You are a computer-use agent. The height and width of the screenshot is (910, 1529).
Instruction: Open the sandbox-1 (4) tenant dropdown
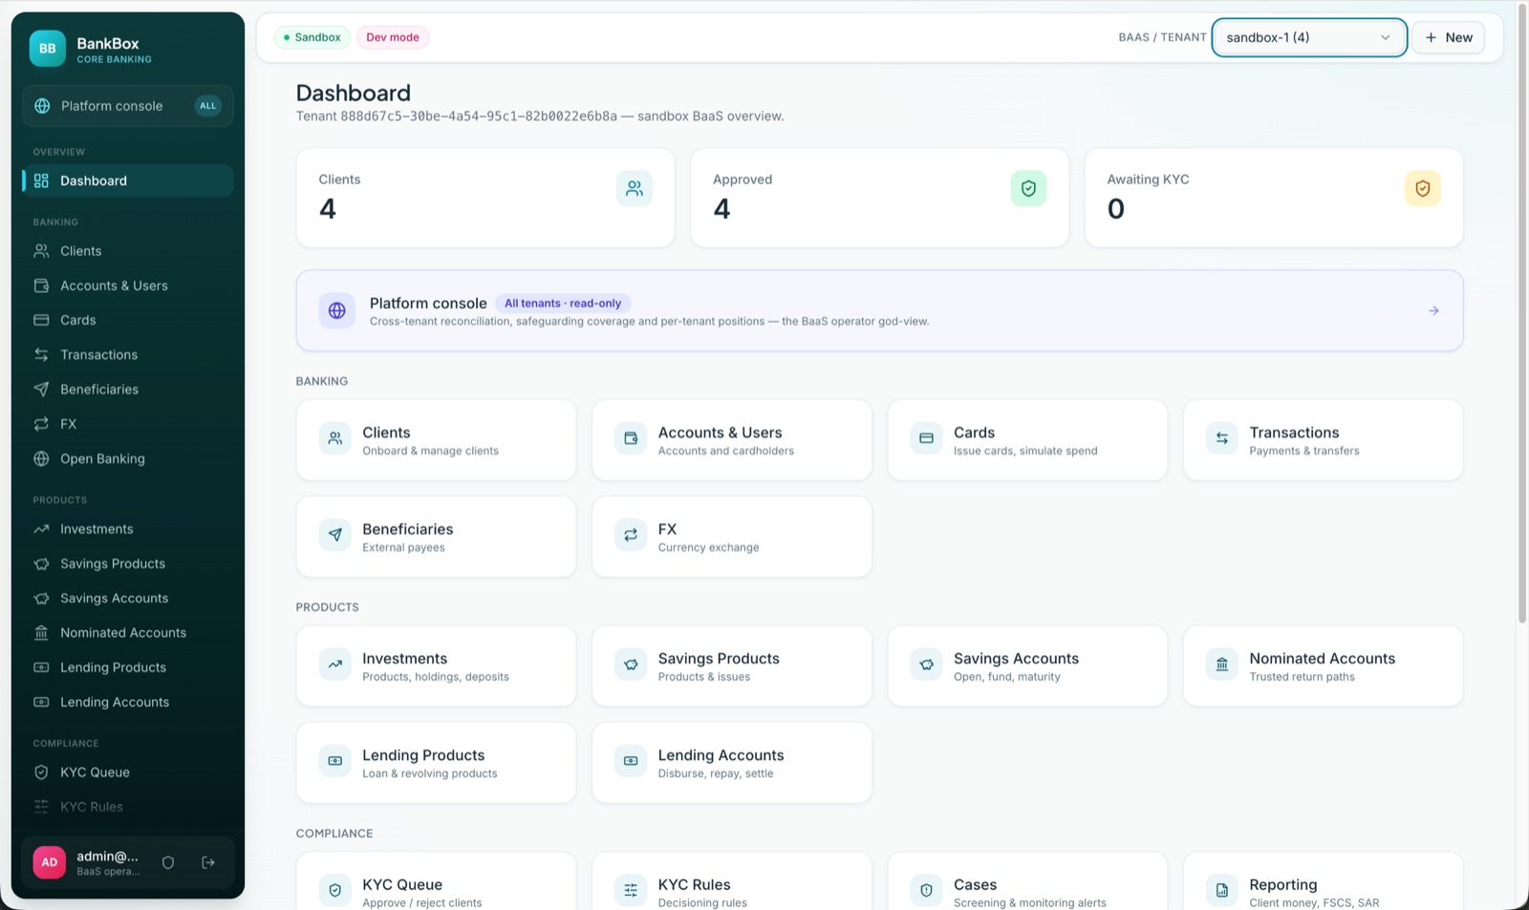pos(1308,37)
